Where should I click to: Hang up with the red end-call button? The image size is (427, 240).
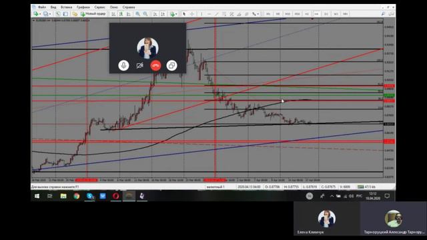[155, 65]
